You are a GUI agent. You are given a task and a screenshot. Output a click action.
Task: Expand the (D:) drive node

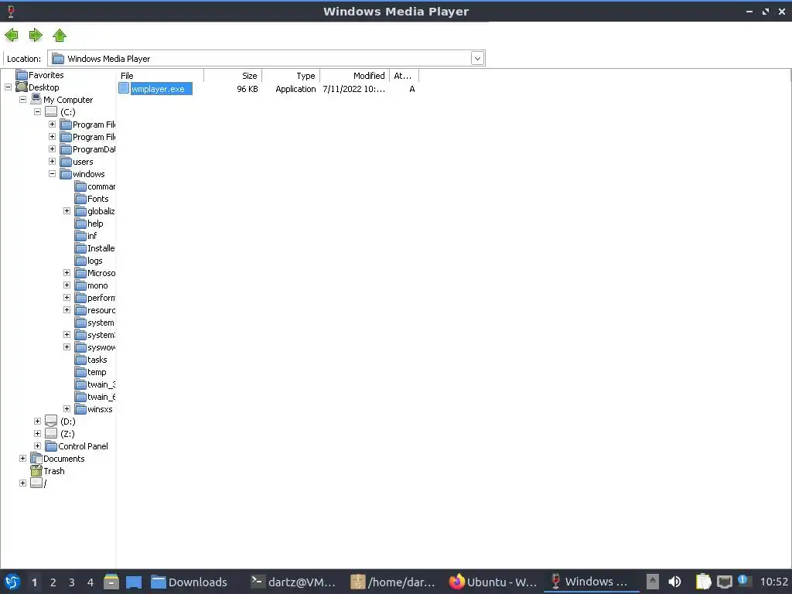coord(37,421)
